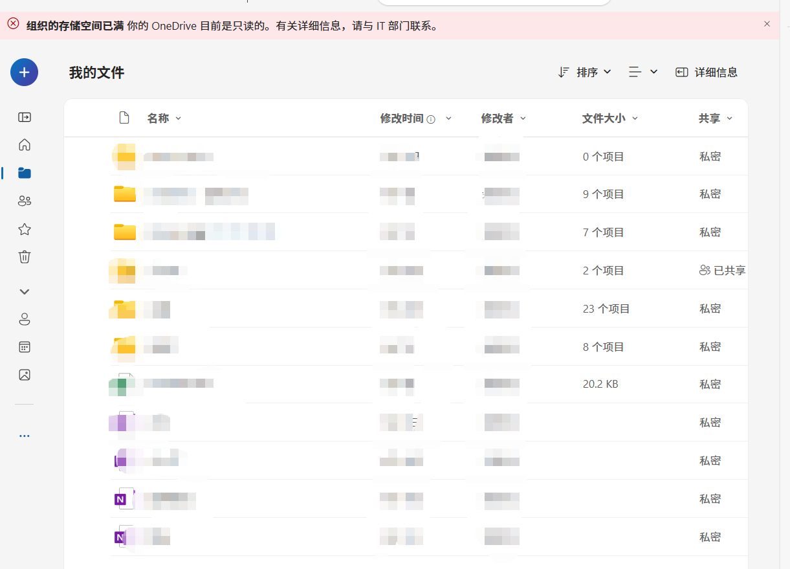Open the 详细信息 details pane
This screenshot has height=569, width=790.
pos(706,72)
